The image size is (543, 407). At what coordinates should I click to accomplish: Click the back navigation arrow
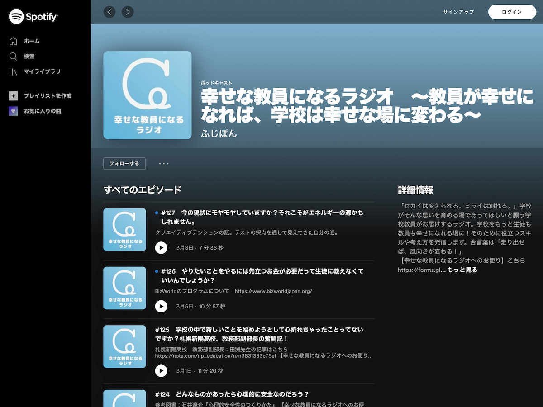point(110,12)
